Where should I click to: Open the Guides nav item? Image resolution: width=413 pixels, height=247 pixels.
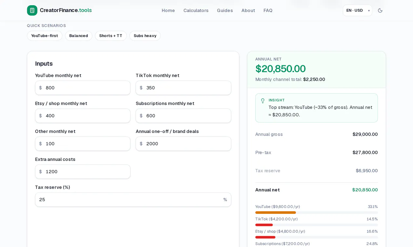pos(225,10)
